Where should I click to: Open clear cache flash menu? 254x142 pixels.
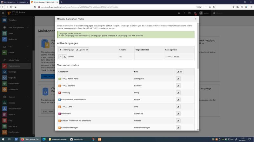(x=184, y=13)
